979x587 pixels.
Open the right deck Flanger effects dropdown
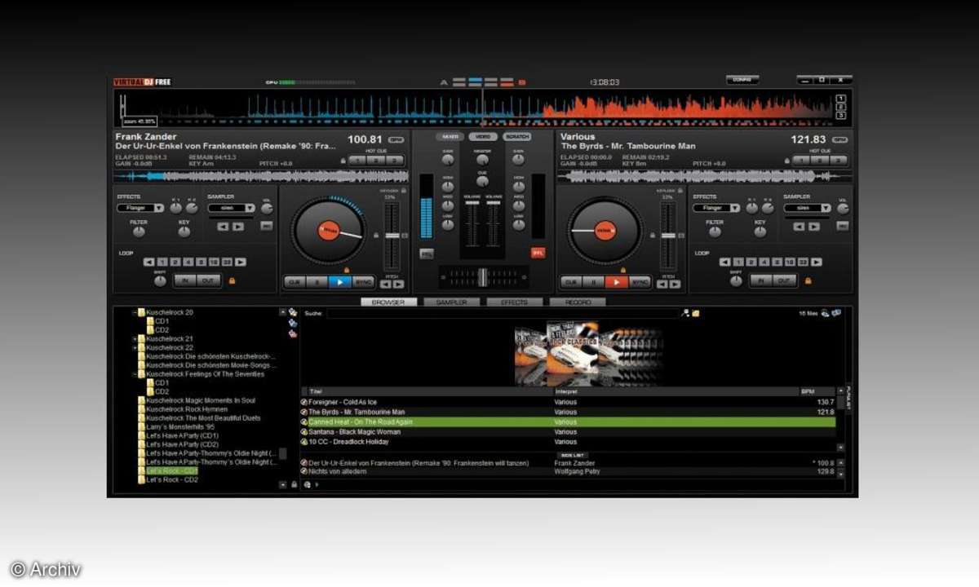point(716,208)
